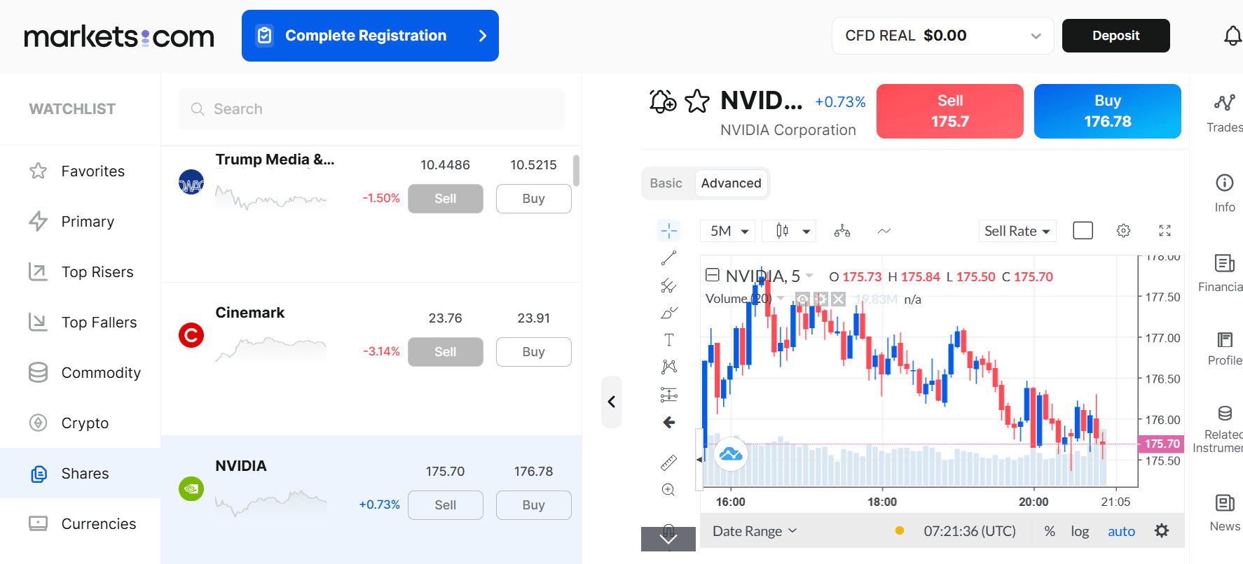Viewport: 1243px width, 564px height.
Task: Select the crosshair tool on the chart toolbar
Action: click(x=668, y=230)
